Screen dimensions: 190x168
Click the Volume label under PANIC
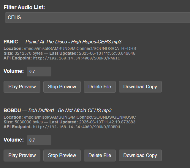pos(14,71)
